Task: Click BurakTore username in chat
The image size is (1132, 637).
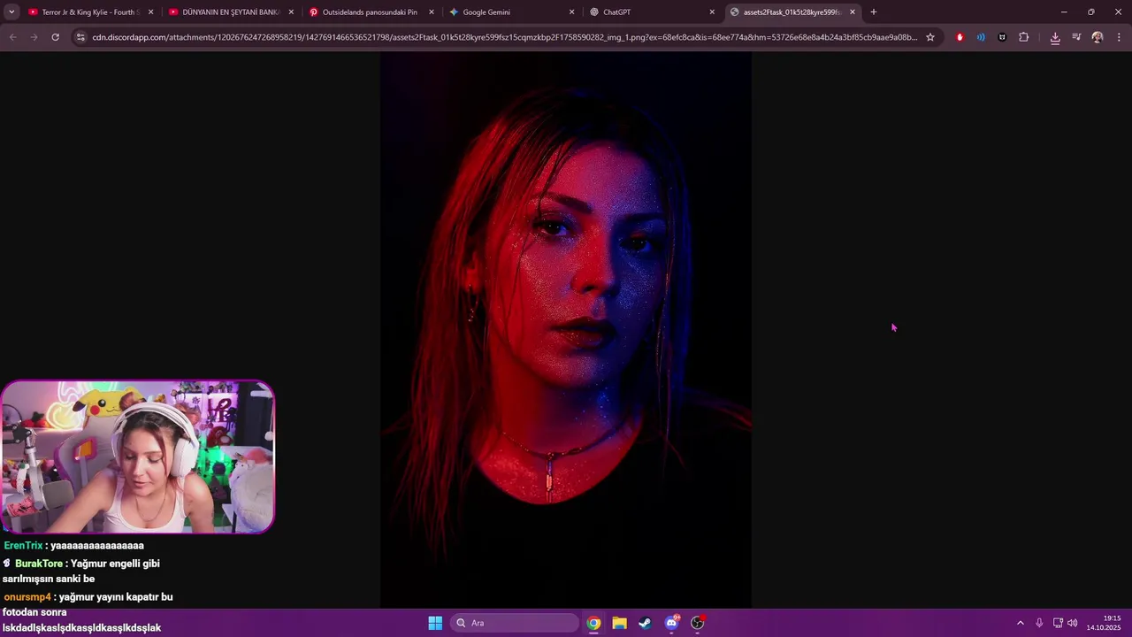Action: 39,564
